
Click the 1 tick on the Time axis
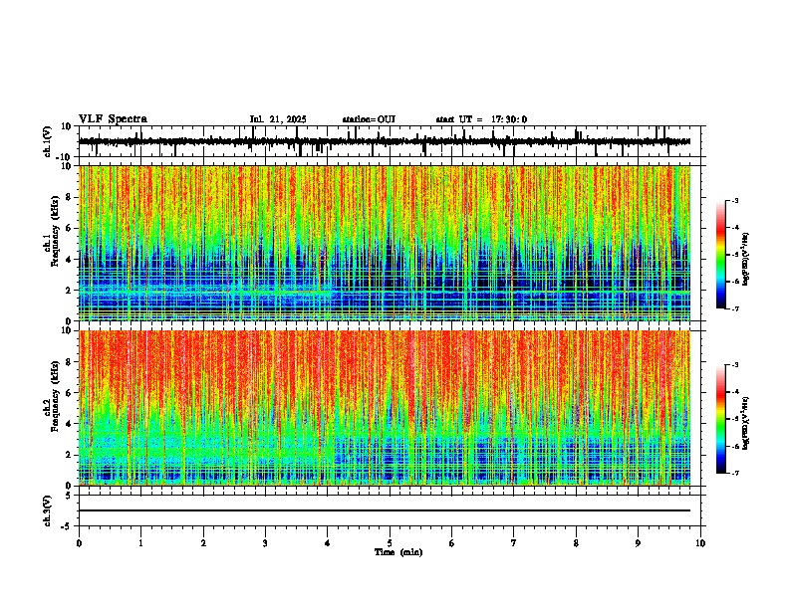click(141, 543)
